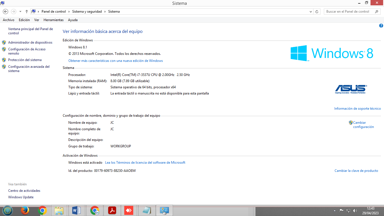Click shield icon beside 'Configuración de Acceso remoto'
The height and width of the screenshot is (216, 384).
[x=4, y=49]
